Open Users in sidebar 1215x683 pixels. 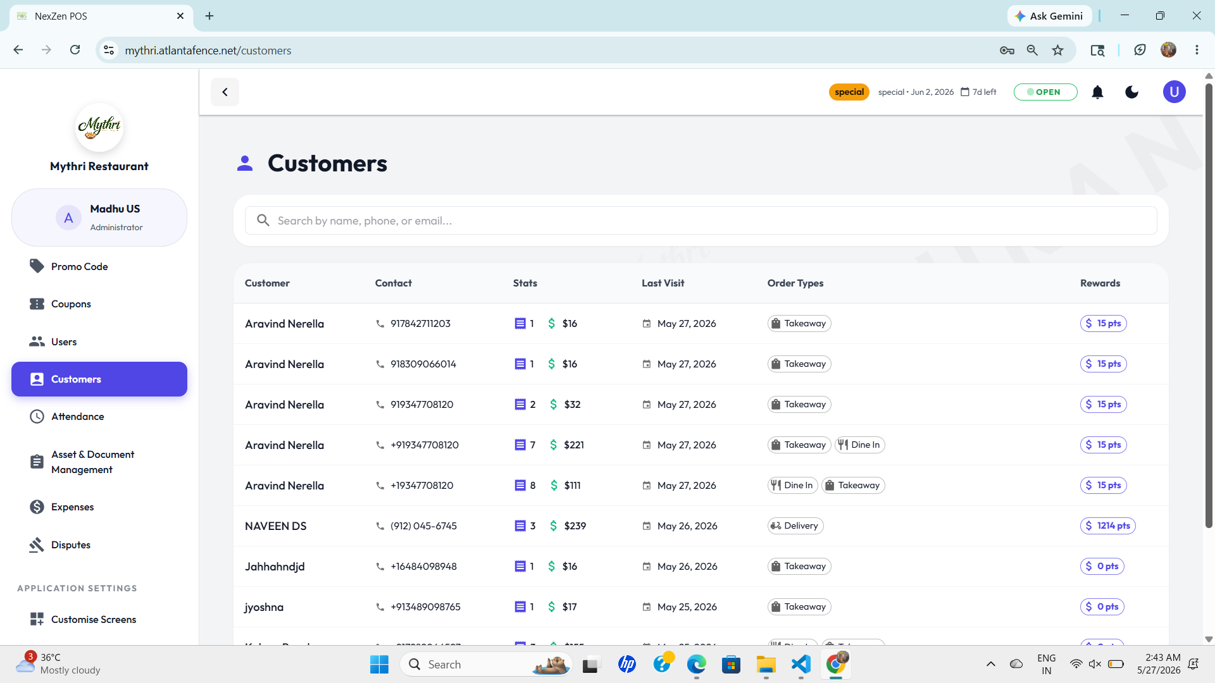pos(99,341)
